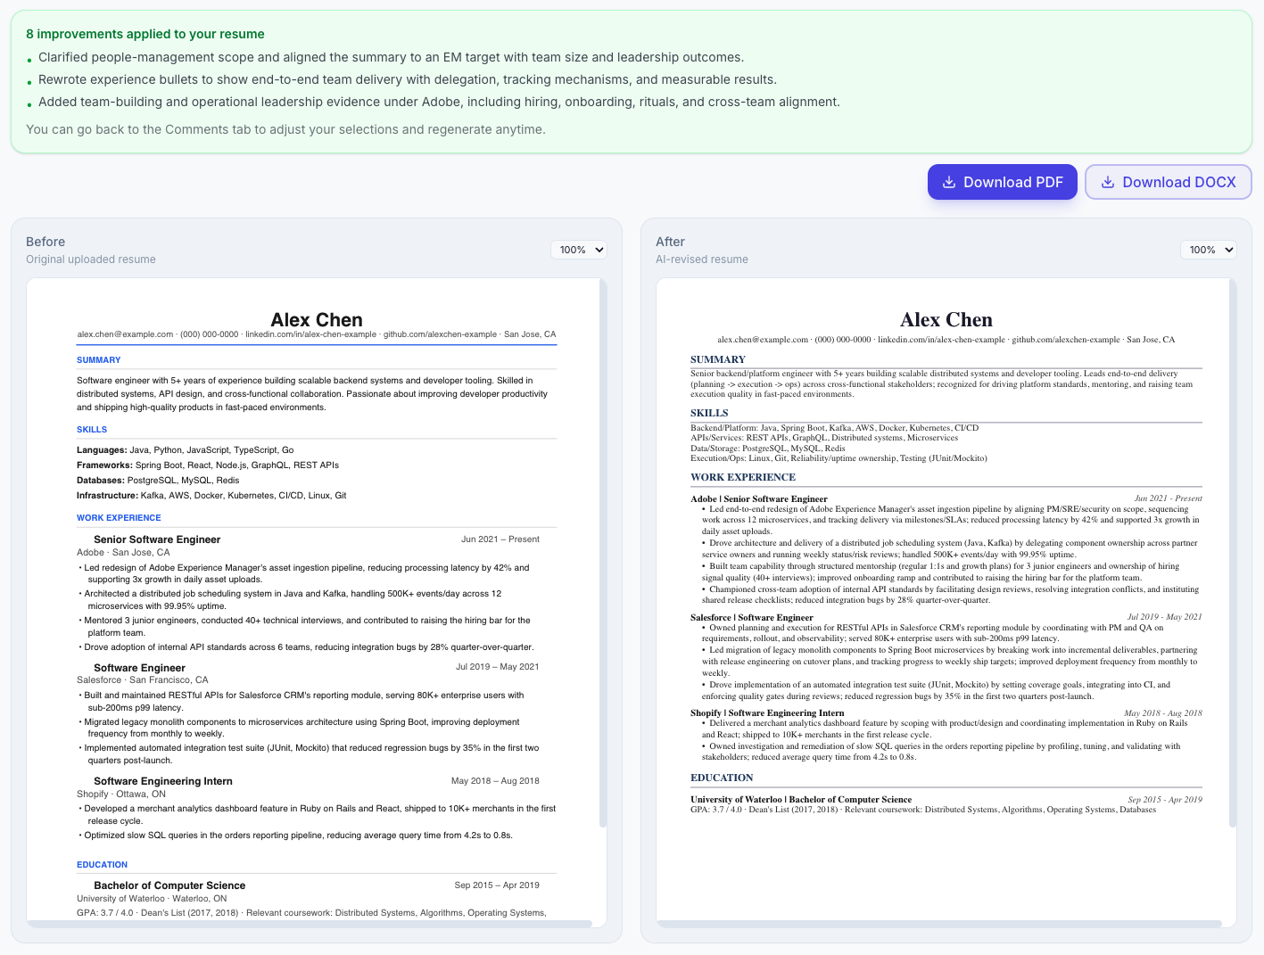This screenshot has height=955, width=1264.
Task: Click the SUMMARY section heading in the original resume
Action: 98,359
